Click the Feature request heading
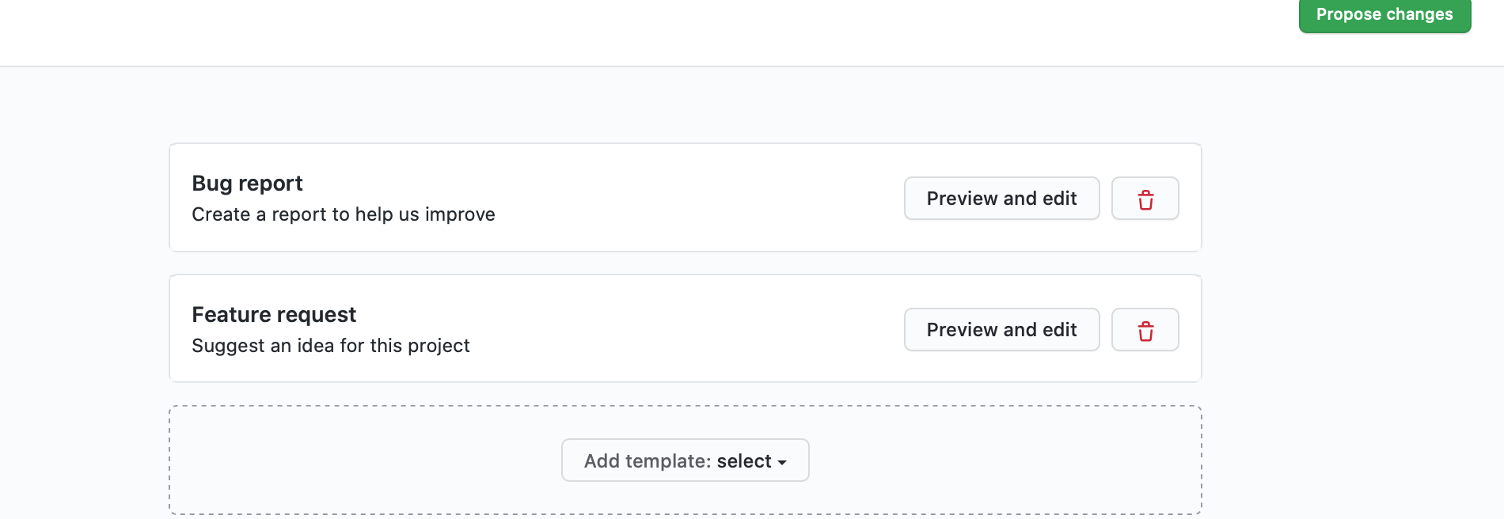Screen dimensions: 1504x519 click(274, 315)
